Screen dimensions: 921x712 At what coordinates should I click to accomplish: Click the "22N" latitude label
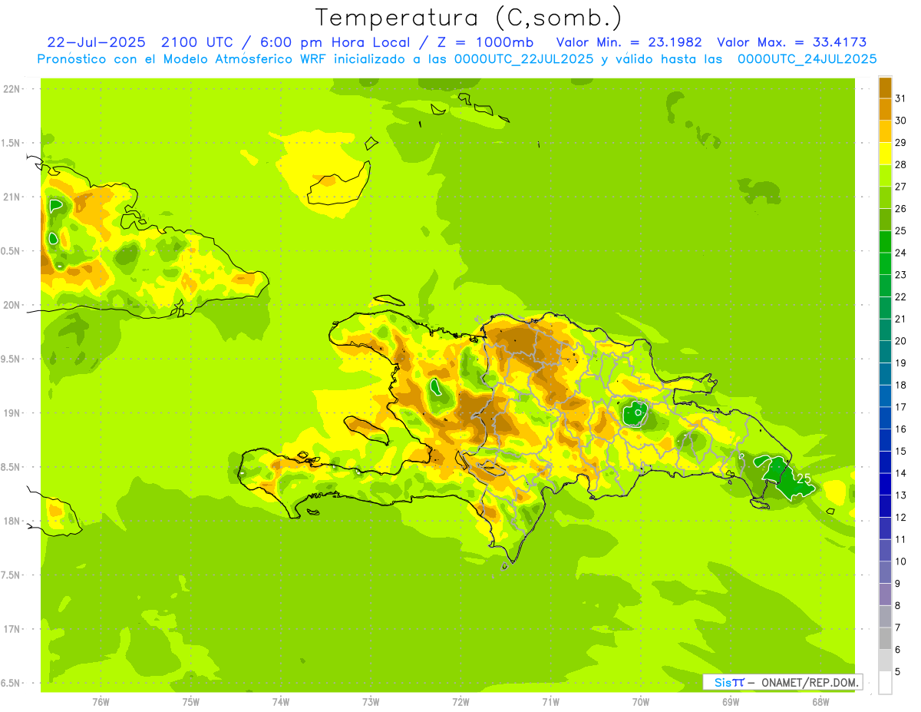click(x=11, y=89)
